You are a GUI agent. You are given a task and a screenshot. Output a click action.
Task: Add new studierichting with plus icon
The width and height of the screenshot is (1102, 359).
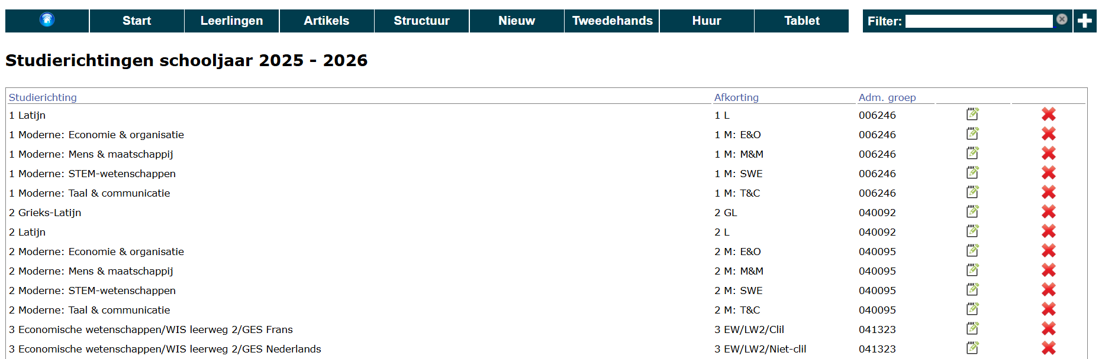1084,21
